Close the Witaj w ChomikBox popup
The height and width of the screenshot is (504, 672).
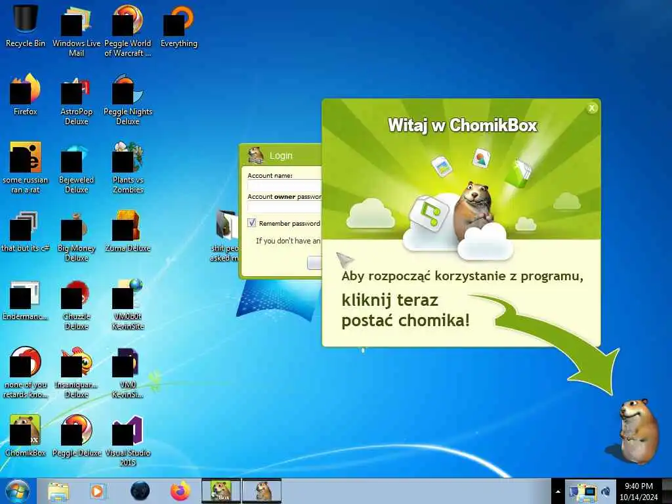click(592, 108)
